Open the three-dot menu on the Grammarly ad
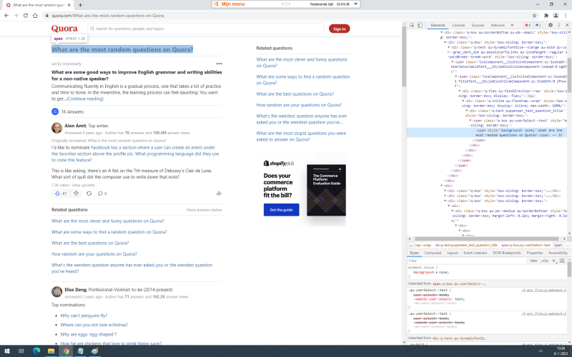 coord(219,64)
